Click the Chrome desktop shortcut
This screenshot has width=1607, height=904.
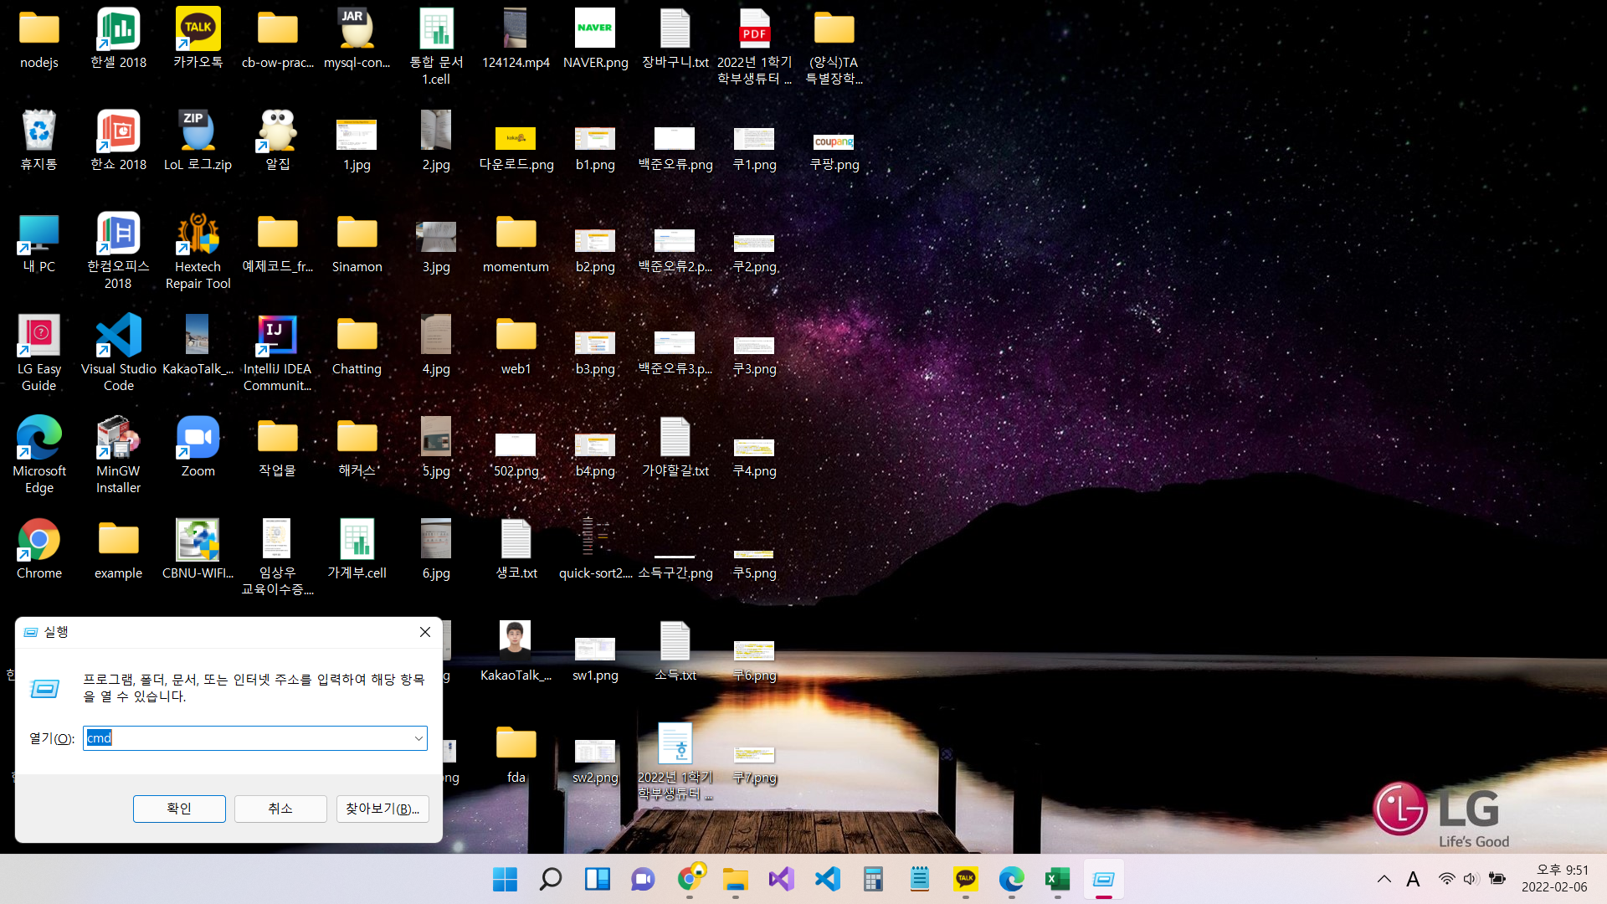point(39,540)
